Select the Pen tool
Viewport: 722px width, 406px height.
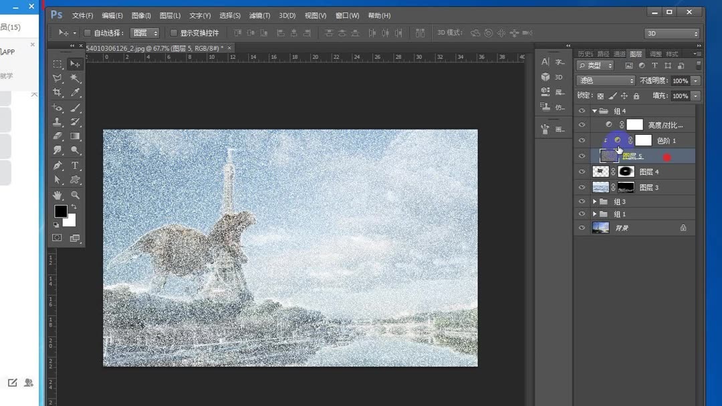tap(57, 166)
